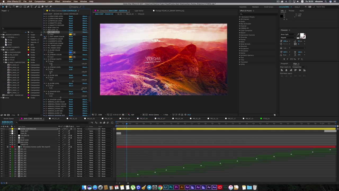Expand the S_SCRATCHES LEVEL effect

pyautogui.click(x=44, y=16)
